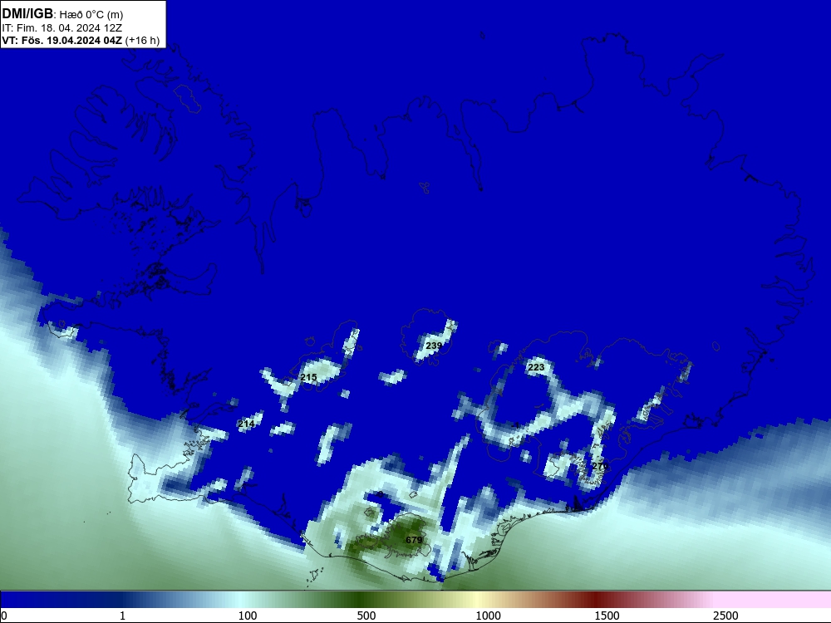Click the valid time line 'VT: Fös. 19.04.2024 04Z'
Viewport: 831px width, 623px height.
tap(62, 41)
